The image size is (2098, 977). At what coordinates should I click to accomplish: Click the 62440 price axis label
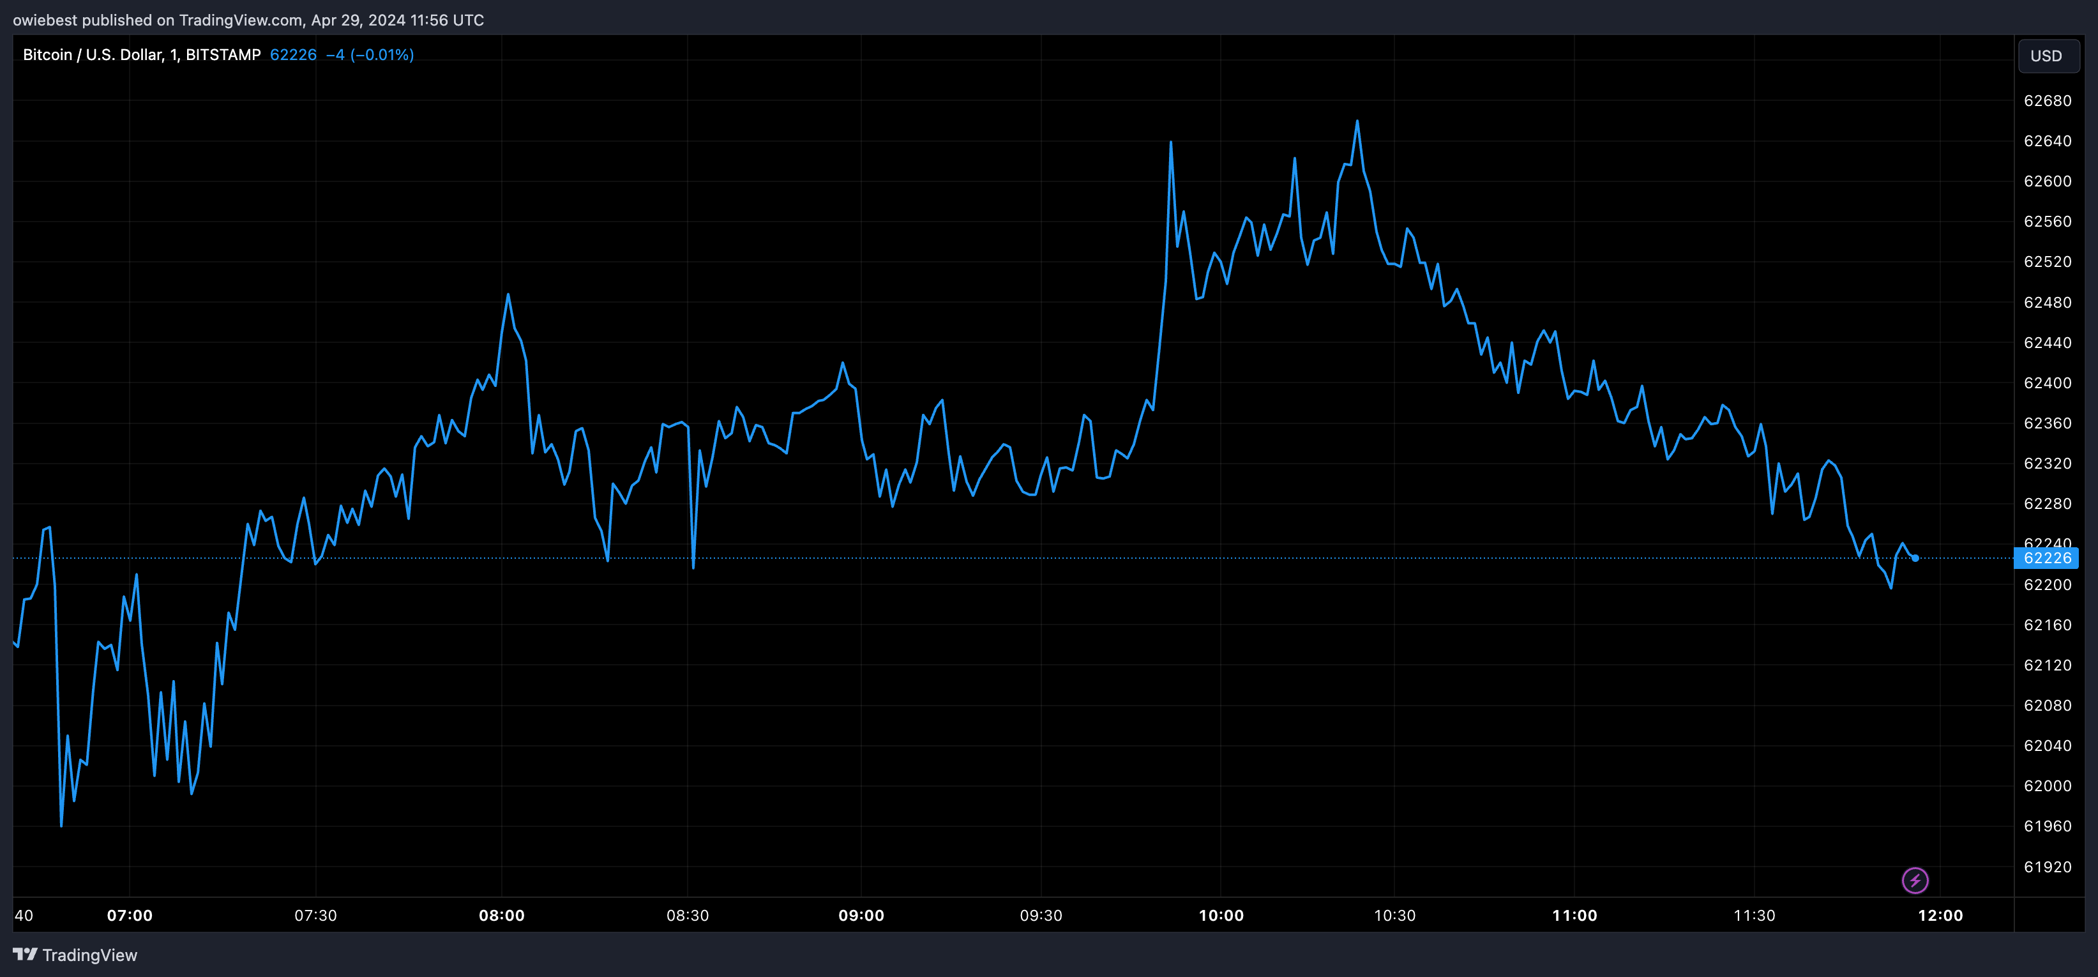2048,342
